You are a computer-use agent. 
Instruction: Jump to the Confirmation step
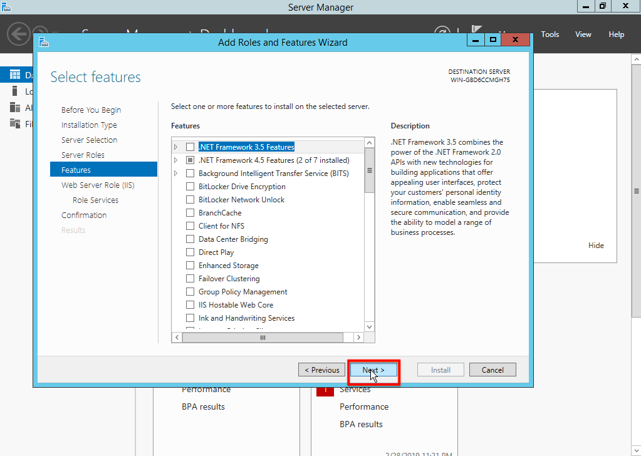pyautogui.click(x=84, y=215)
